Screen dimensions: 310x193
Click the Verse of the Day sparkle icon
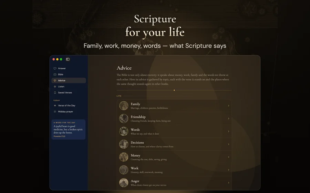pos(55,105)
